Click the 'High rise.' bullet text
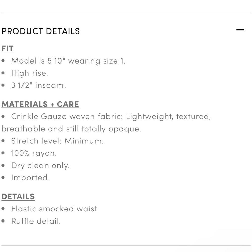 click(x=29, y=73)
